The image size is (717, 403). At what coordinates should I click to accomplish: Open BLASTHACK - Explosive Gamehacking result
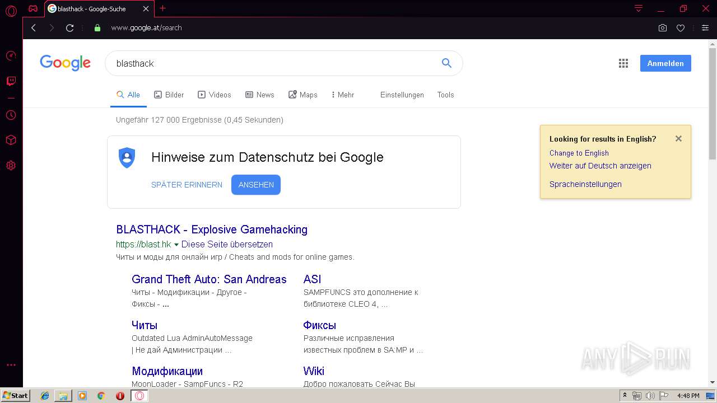point(212,229)
